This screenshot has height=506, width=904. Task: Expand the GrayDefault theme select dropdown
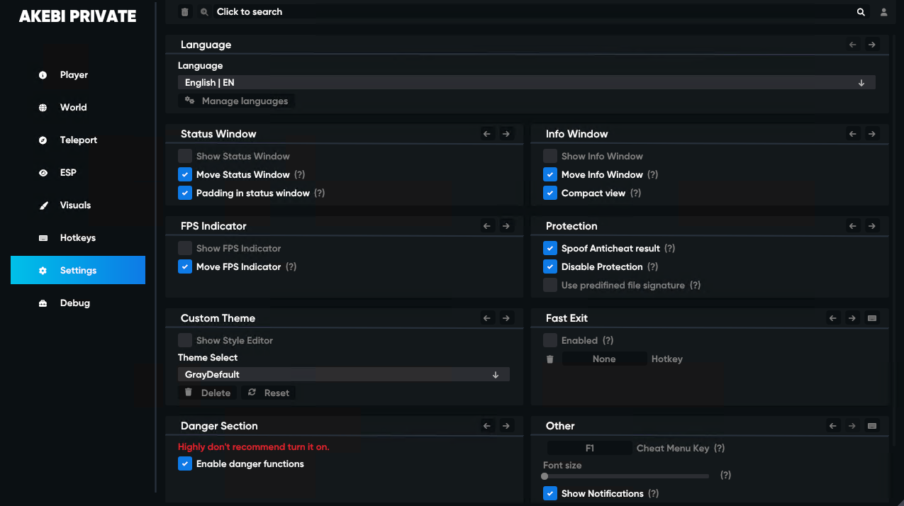click(x=344, y=375)
